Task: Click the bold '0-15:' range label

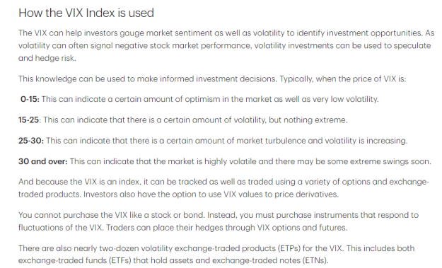Action: coord(30,99)
